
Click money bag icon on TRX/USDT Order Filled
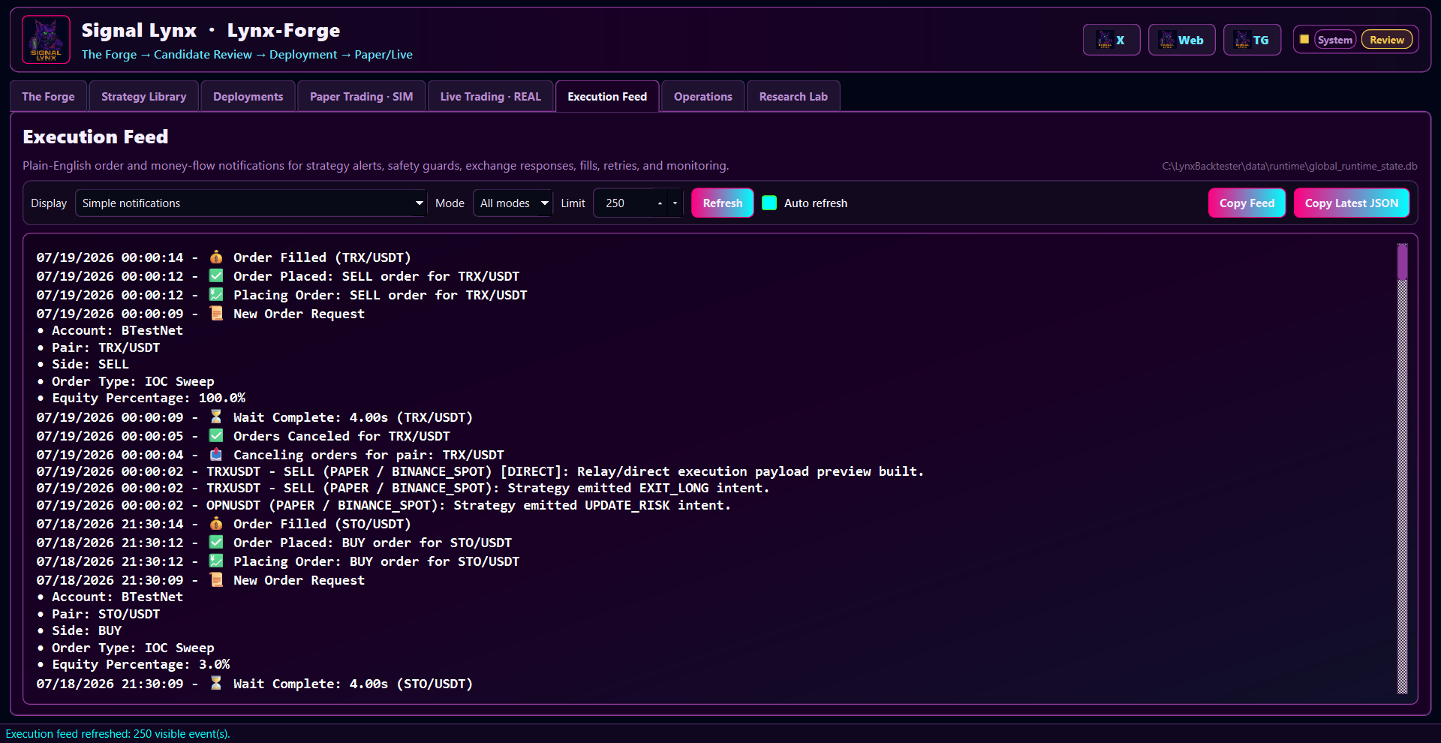click(216, 257)
